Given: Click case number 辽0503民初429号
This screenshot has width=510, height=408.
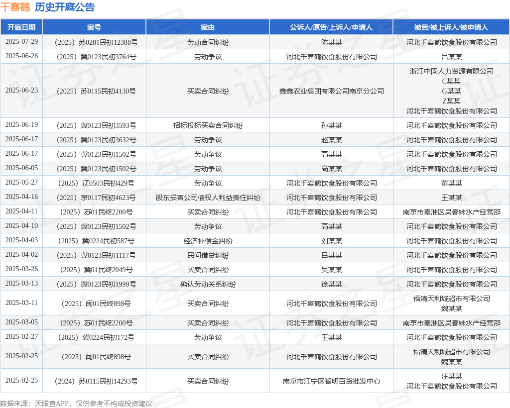Looking at the screenshot, I should click(96, 183).
